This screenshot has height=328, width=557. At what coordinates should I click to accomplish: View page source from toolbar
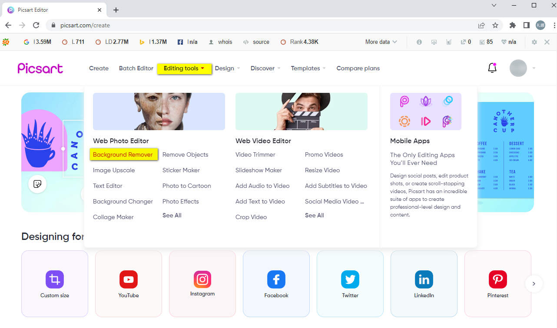[256, 42]
